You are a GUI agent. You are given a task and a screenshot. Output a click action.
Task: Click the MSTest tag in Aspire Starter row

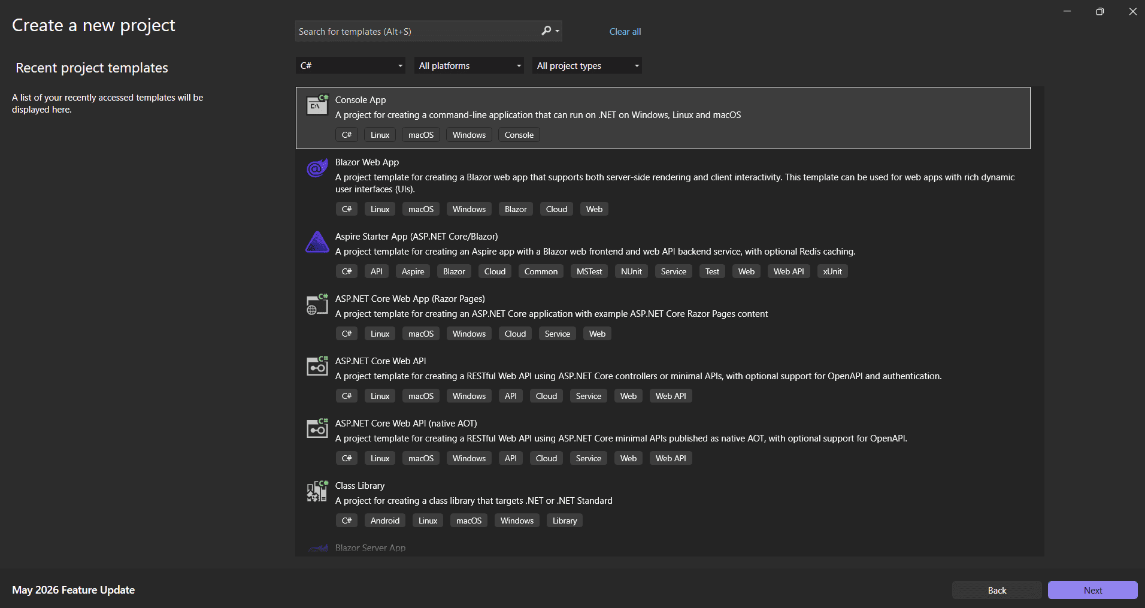coord(589,271)
